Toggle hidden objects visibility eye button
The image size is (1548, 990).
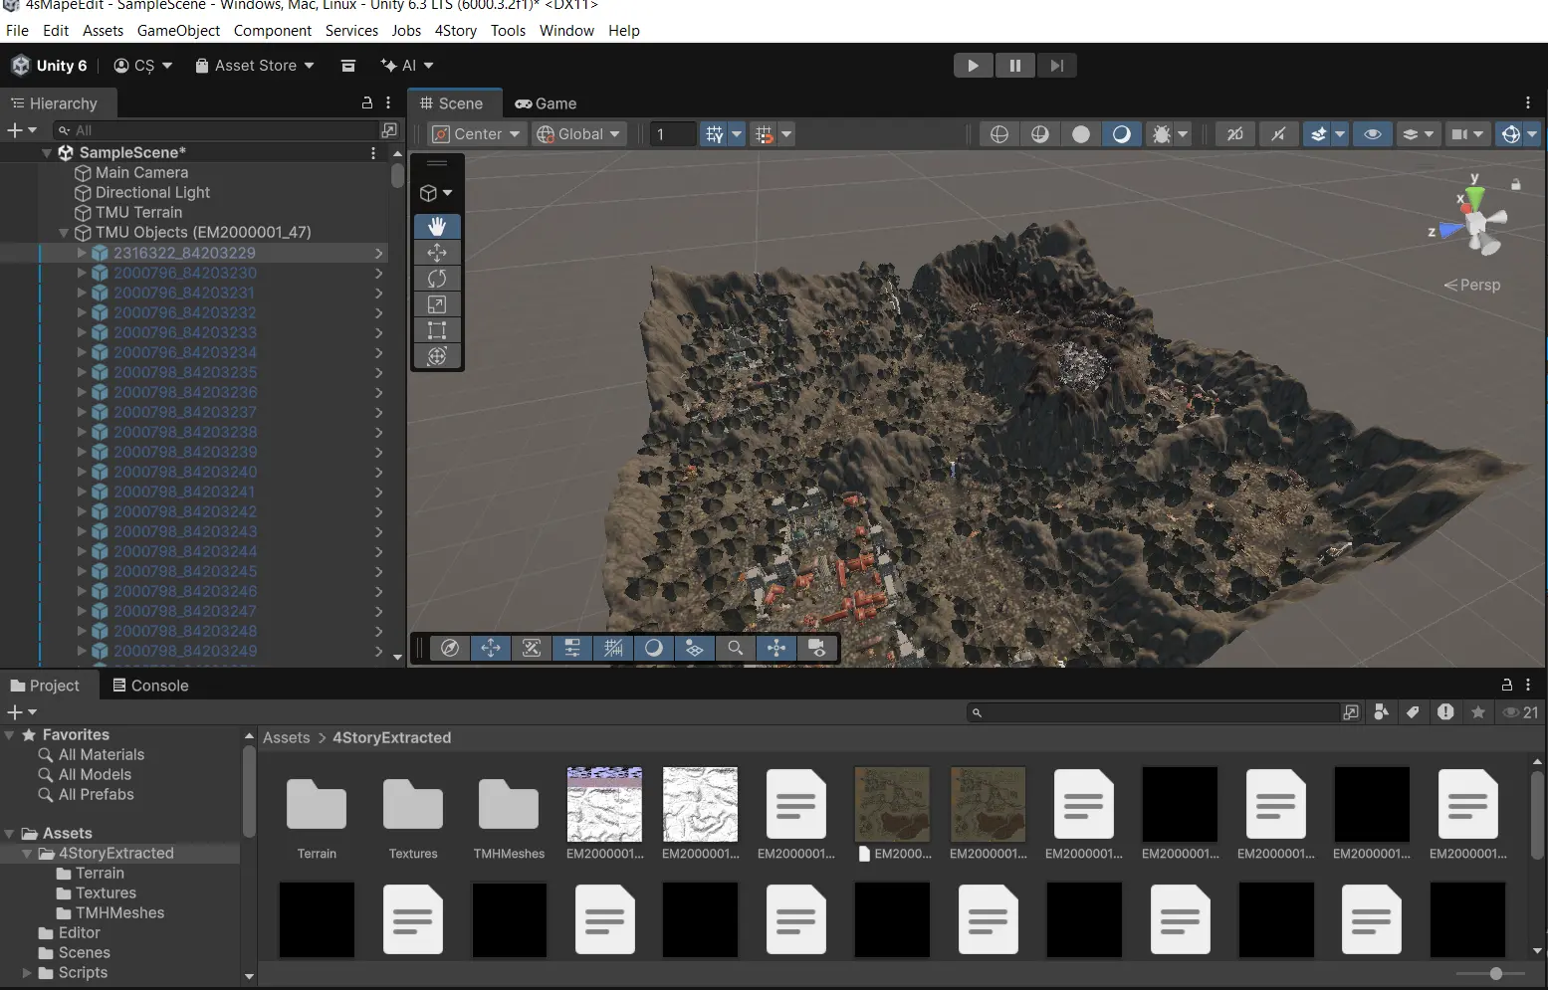1372,134
